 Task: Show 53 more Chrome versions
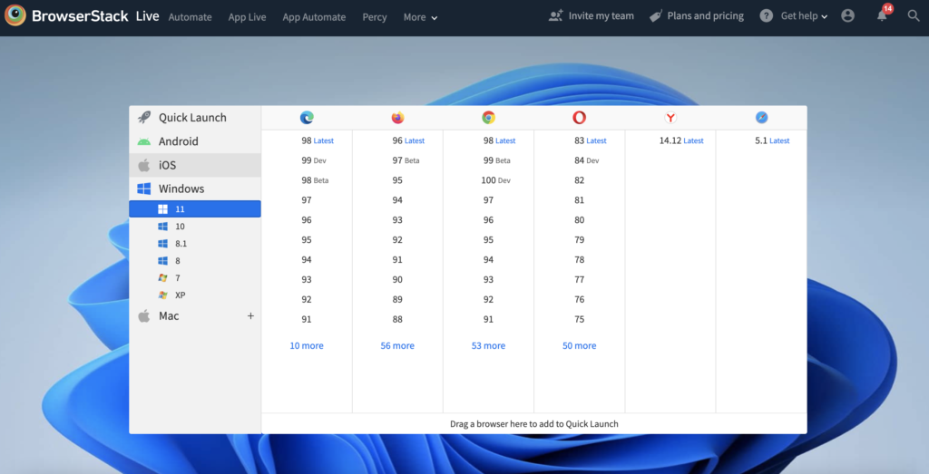(488, 345)
